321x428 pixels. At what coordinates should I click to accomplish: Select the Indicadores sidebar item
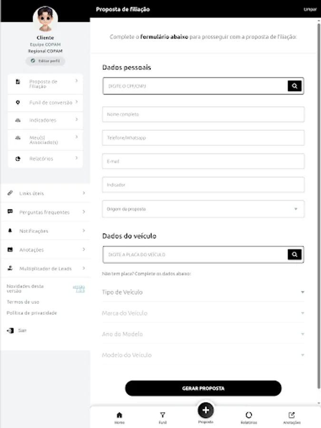(x=46, y=120)
